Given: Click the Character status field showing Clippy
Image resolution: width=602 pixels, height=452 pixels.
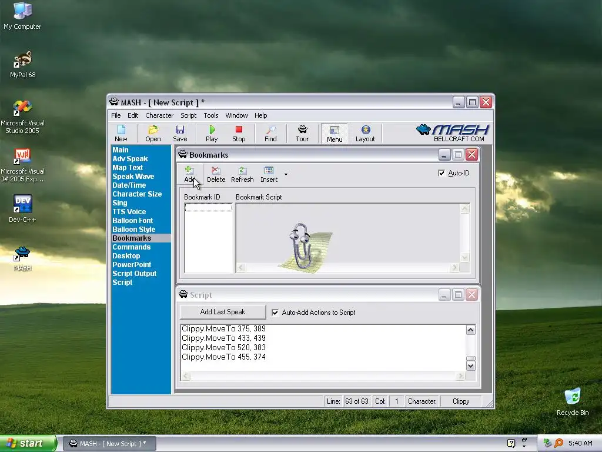Looking at the screenshot, I should point(461,401).
